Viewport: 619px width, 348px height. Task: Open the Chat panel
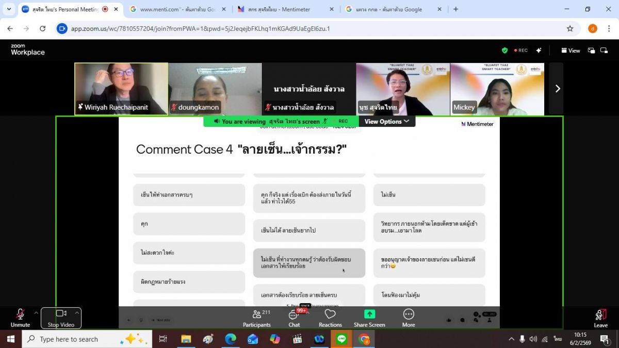coord(294,318)
